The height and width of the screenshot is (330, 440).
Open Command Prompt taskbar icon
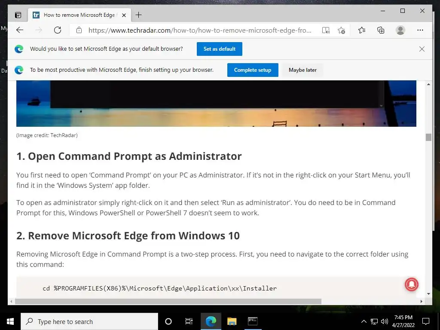click(253, 321)
